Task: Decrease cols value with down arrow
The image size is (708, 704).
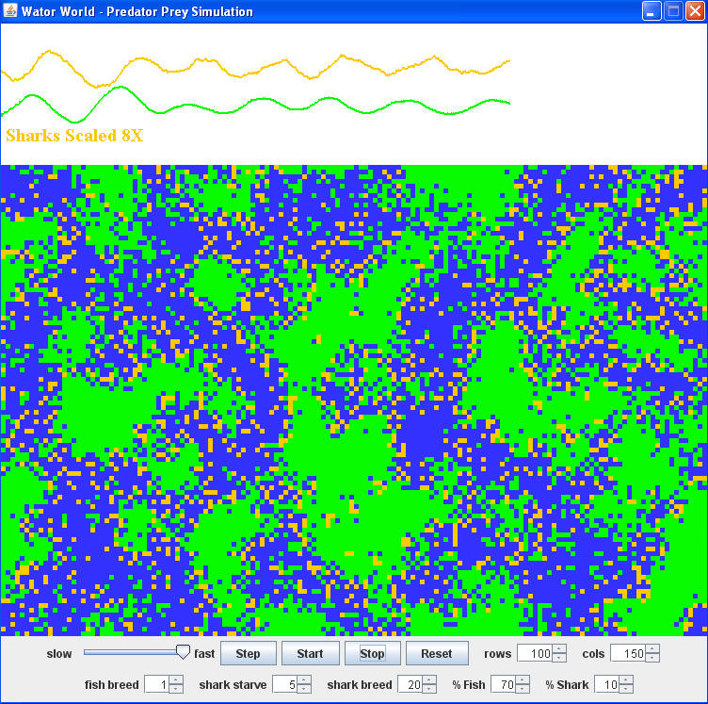Action: coord(652,658)
